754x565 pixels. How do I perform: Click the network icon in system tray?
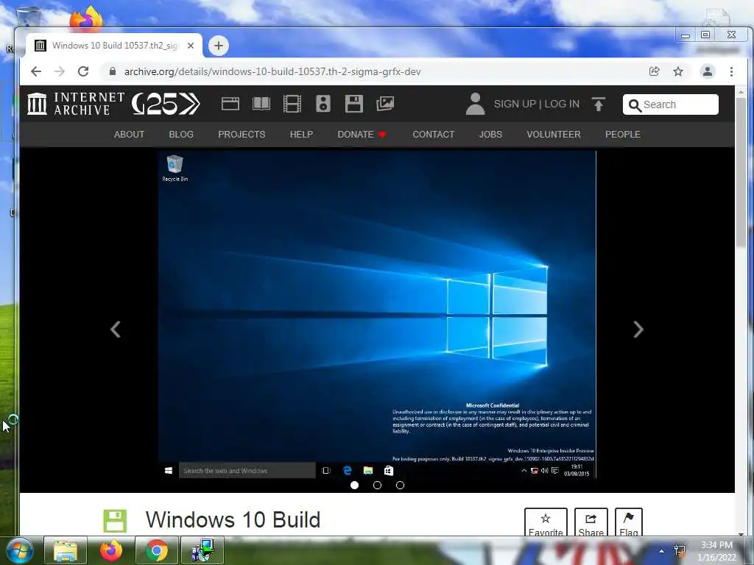[680, 550]
